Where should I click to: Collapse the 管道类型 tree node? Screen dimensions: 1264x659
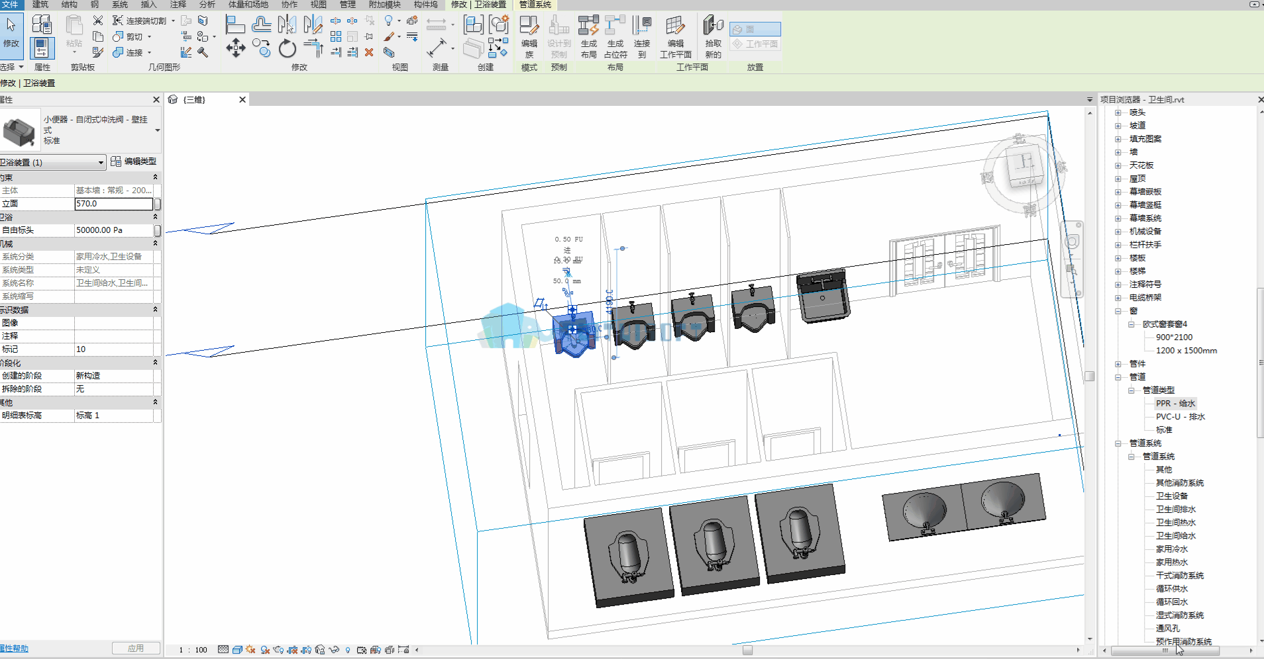tap(1132, 390)
